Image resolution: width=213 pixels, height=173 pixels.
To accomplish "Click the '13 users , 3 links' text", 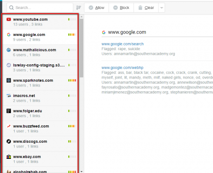I will point(28,24).
